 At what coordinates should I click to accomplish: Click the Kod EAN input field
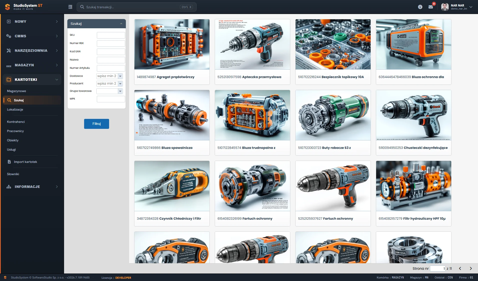pos(111,52)
